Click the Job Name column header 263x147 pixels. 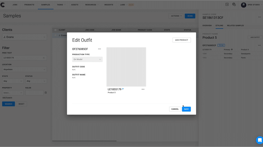116,30
